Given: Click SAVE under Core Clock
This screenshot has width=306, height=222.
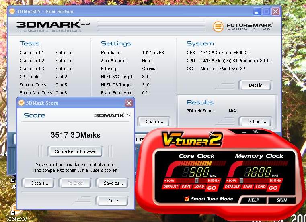Looking at the screenshot, I should click(x=186, y=187).
